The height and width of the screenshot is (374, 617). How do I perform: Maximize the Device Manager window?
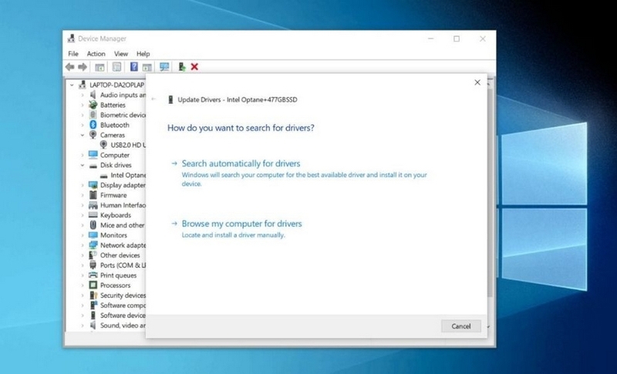pos(457,39)
